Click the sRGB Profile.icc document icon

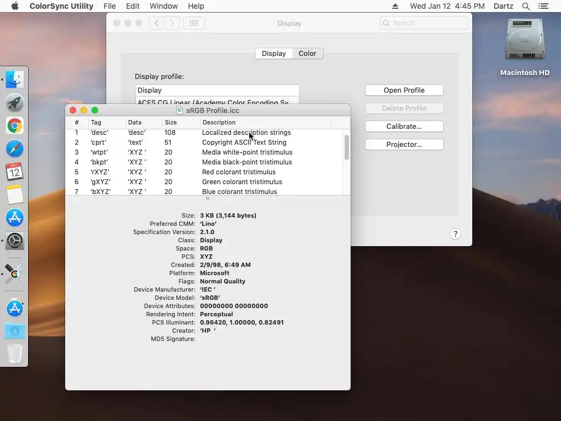coord(180,110)
